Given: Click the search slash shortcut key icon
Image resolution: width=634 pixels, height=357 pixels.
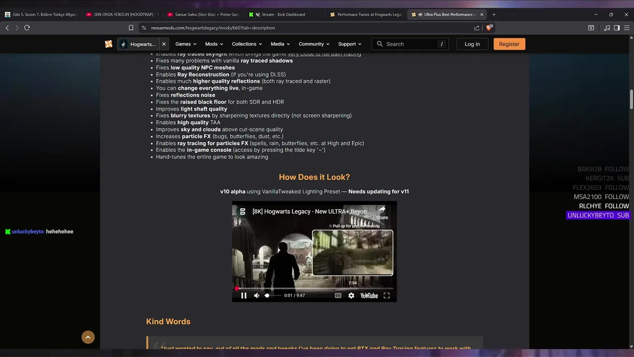Looking at the screenshot, I should click(441, 44).
